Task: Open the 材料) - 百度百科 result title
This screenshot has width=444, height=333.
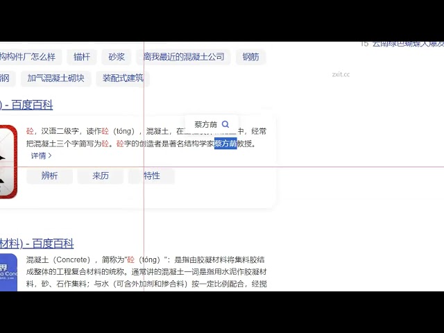Action: point(37,244)
